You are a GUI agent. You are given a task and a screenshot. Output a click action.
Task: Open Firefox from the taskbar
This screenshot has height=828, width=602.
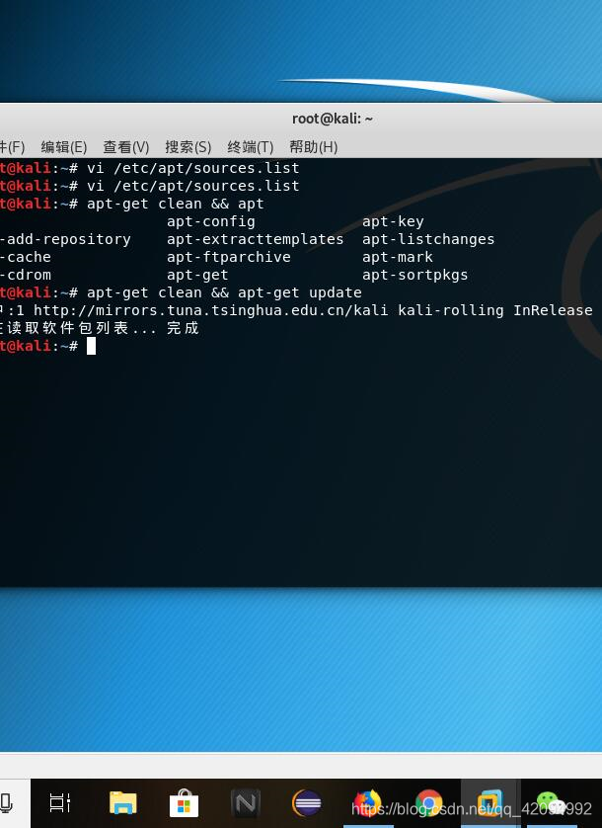click(x=368, y=803)
